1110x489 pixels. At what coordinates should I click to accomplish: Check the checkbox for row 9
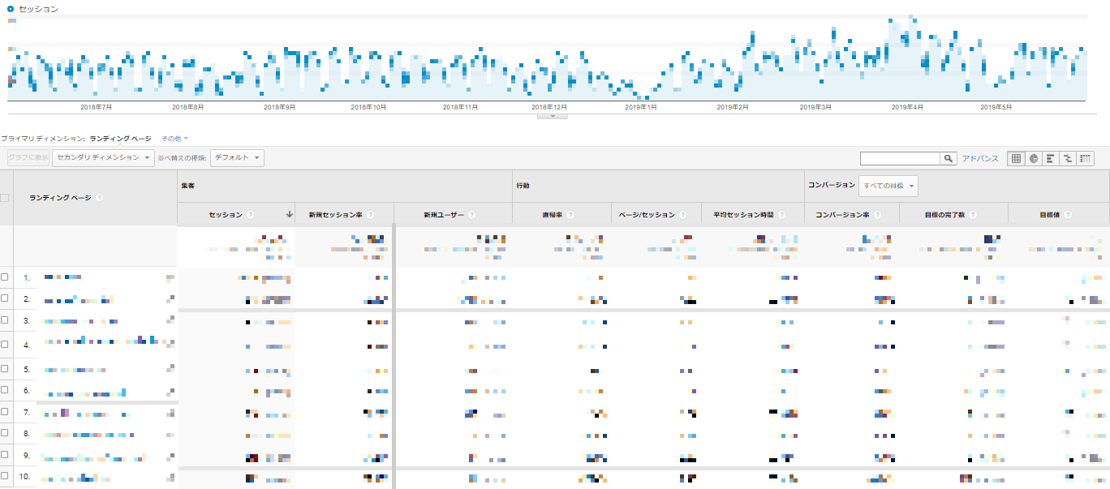(x=5, y=454)
